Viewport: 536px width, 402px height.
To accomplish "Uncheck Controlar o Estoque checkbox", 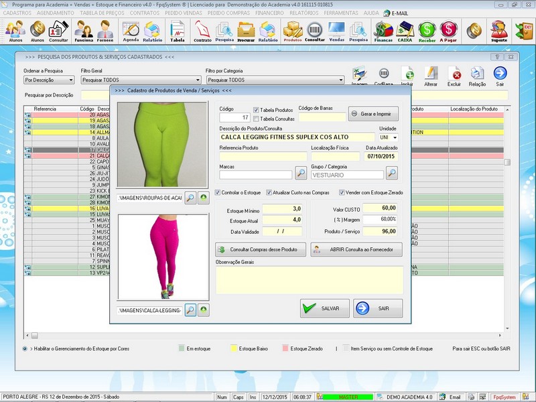I will point(218,192).
